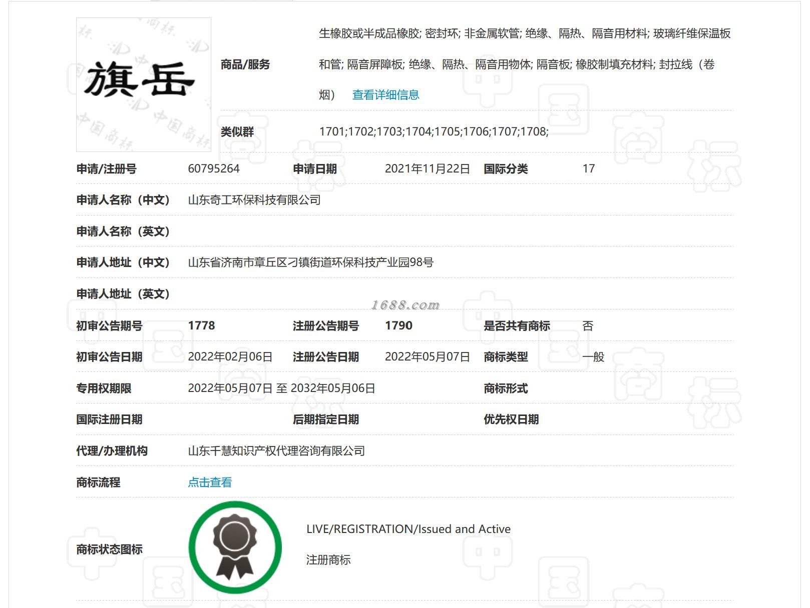Click preliminary announcement issue 1778

(201, 325)
